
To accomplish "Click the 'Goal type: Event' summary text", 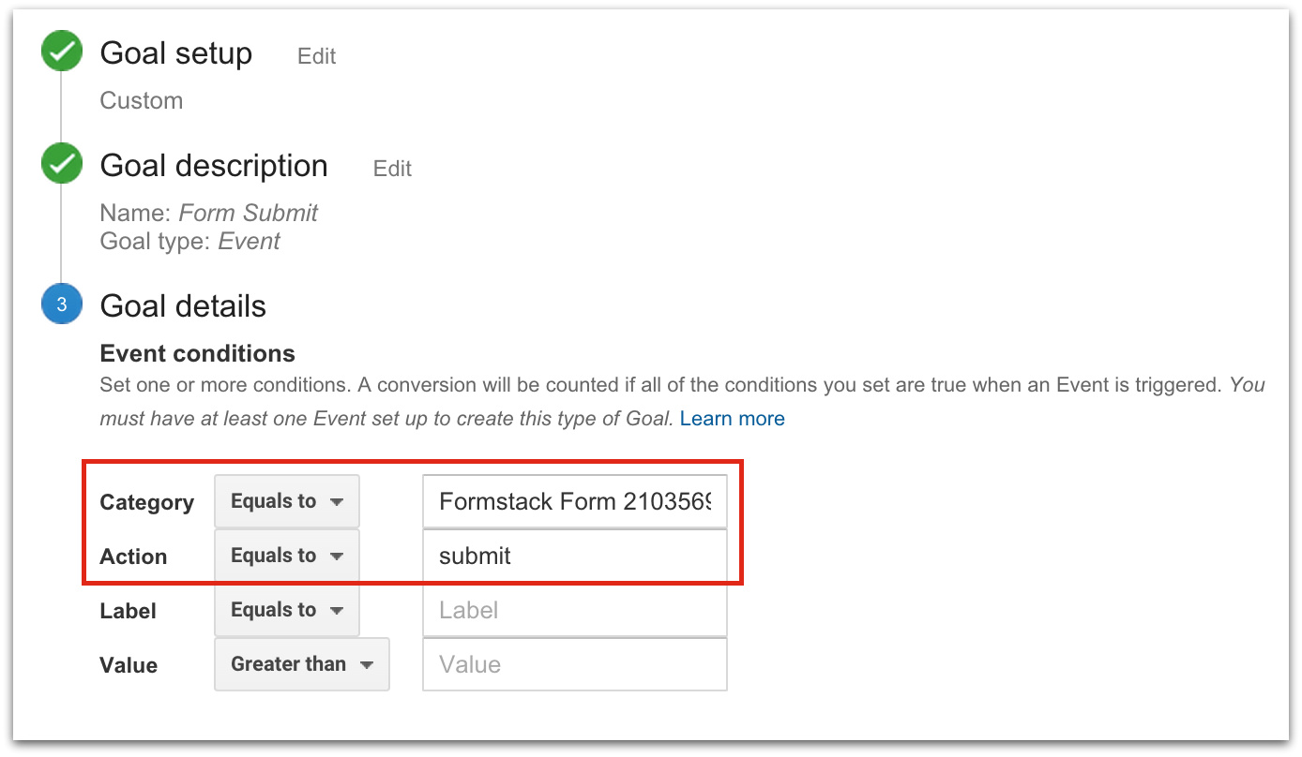I will (x=189, y=241).
